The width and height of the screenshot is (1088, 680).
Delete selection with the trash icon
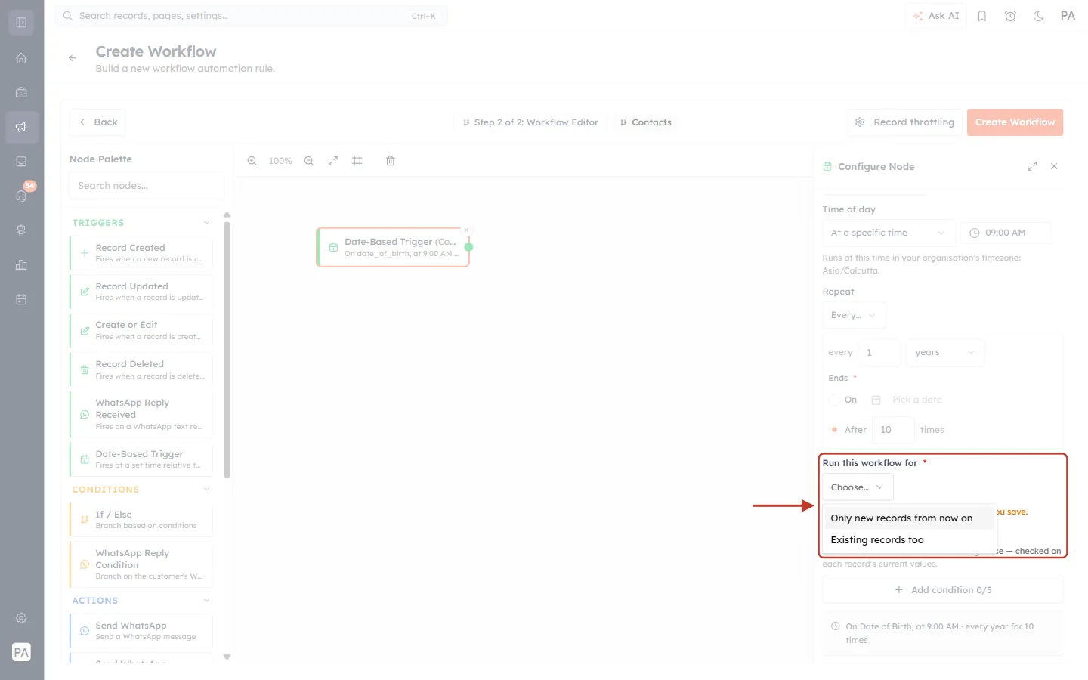point(391,161)
